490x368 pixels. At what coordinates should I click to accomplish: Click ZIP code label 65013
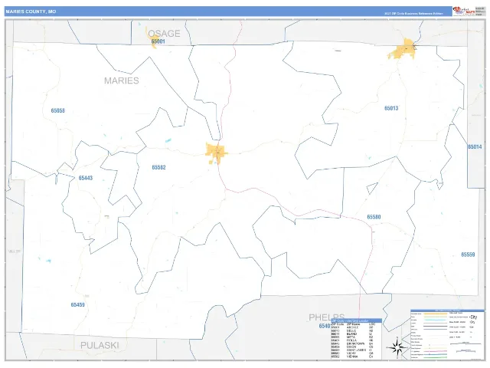[x=391, y=108]
